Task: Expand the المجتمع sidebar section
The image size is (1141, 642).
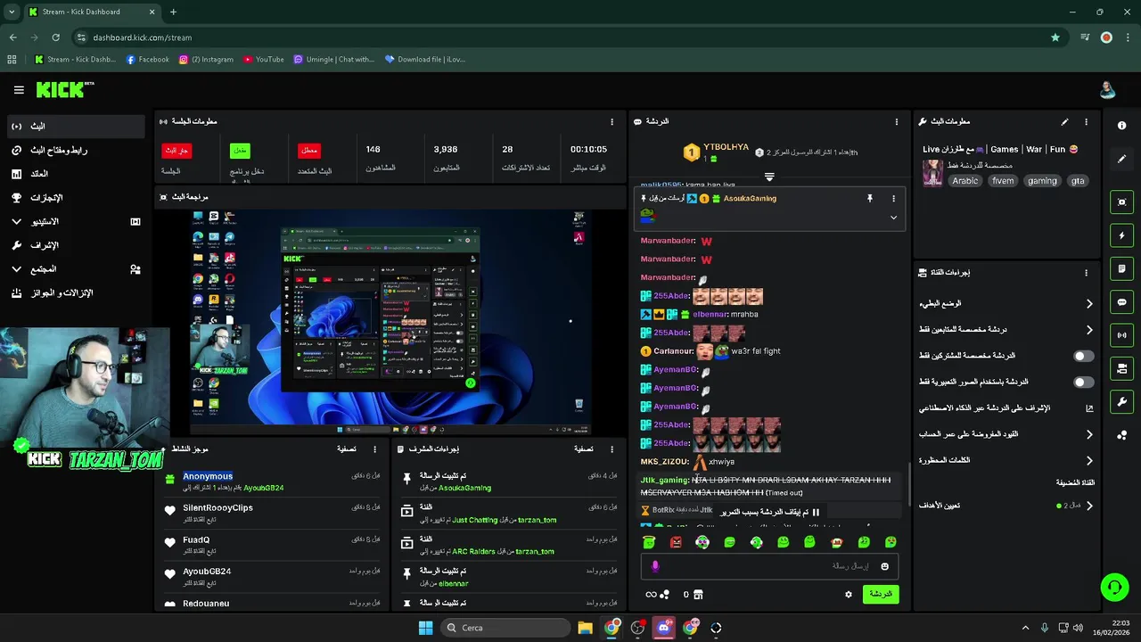Action: [76, 269]
